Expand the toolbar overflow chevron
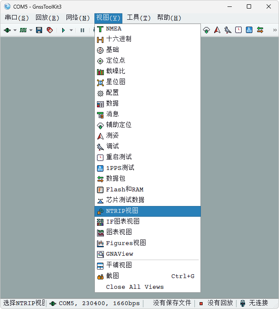The height and width of the screenshot is (309, 279). (275, 30)
